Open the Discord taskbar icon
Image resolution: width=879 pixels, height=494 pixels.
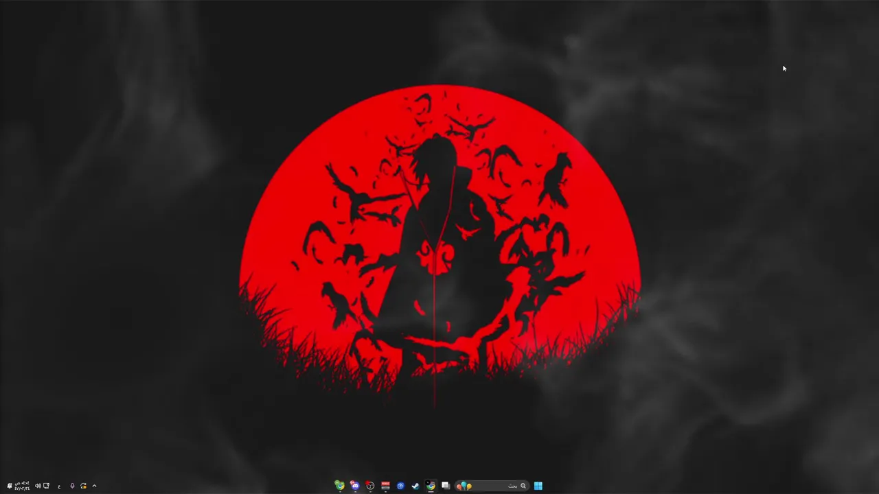[355, 486]
